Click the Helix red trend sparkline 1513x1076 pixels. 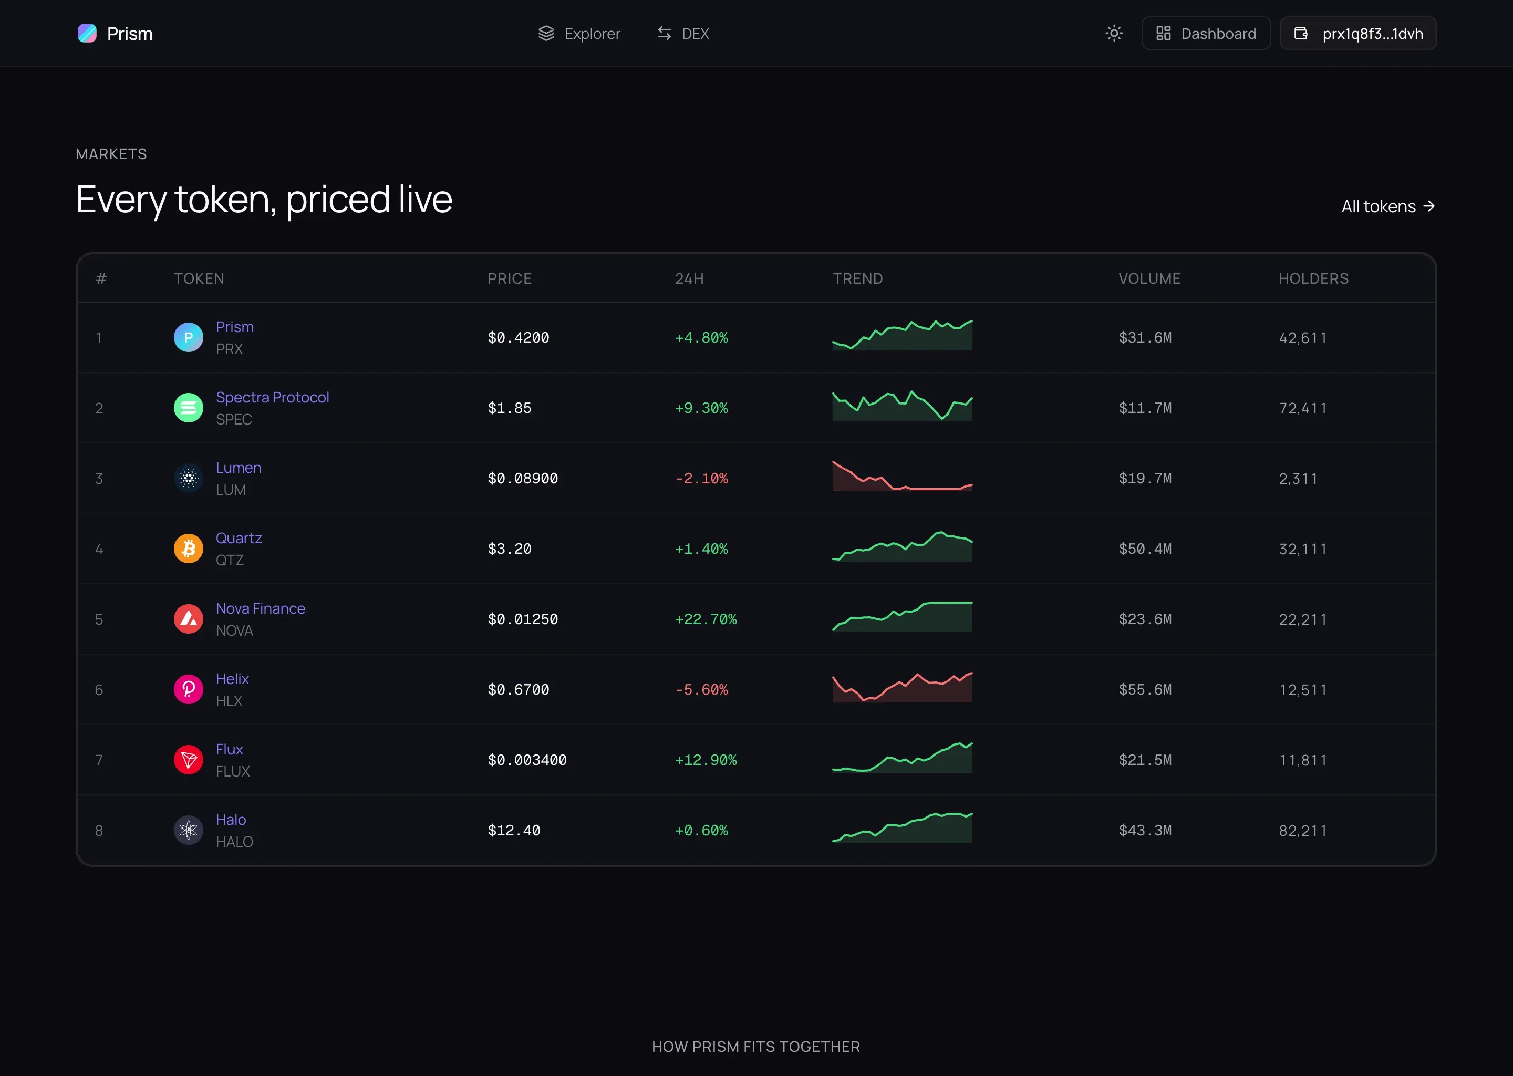point(902,687)
